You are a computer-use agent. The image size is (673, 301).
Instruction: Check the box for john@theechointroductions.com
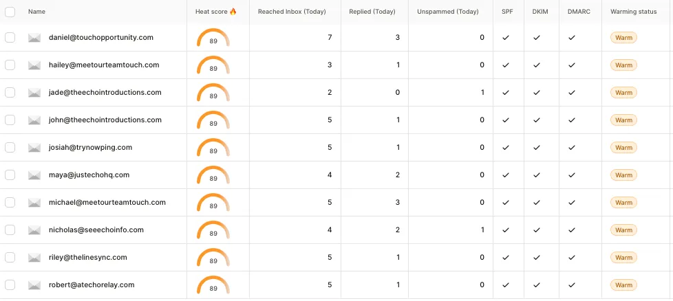(10, 120)
